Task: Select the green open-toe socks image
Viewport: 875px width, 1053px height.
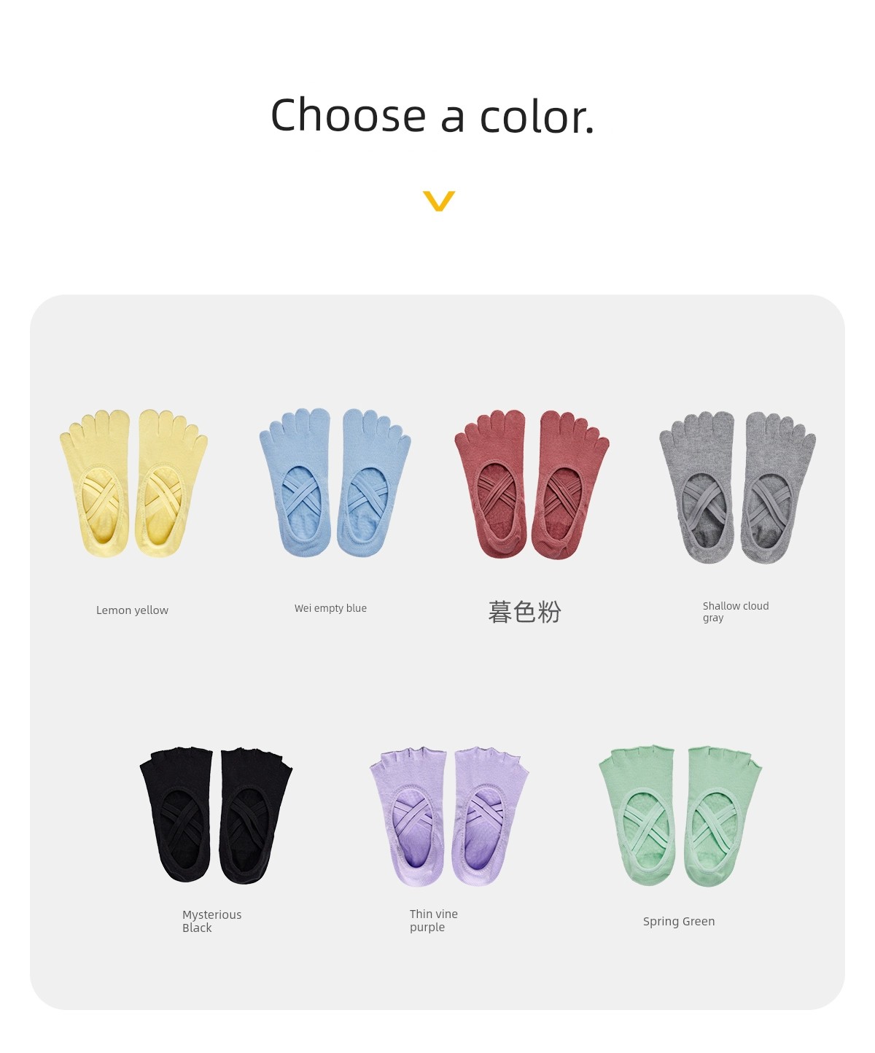Action: (x=680, y=815)
